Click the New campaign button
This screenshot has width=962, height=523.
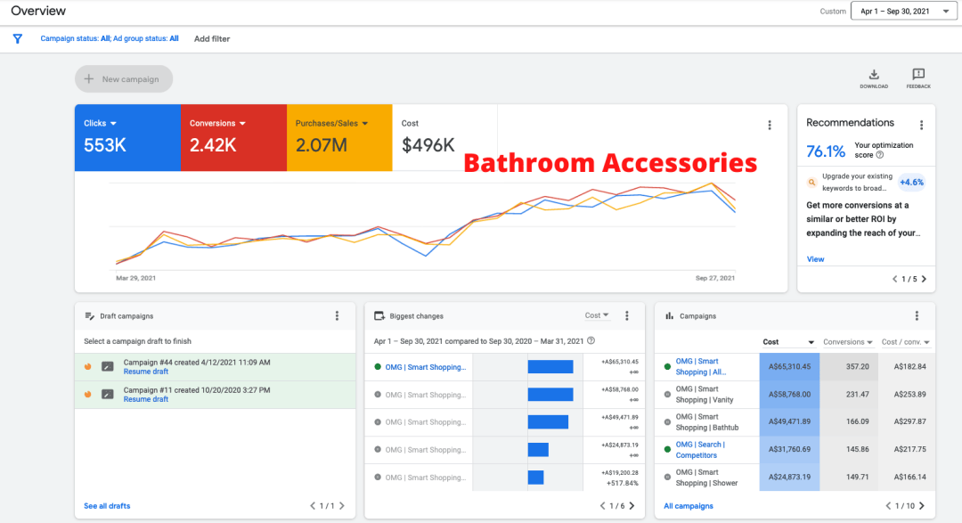124,79
